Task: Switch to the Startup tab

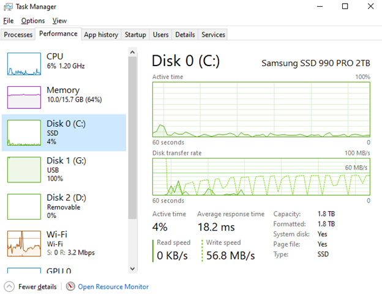Action: pos(135,34)
